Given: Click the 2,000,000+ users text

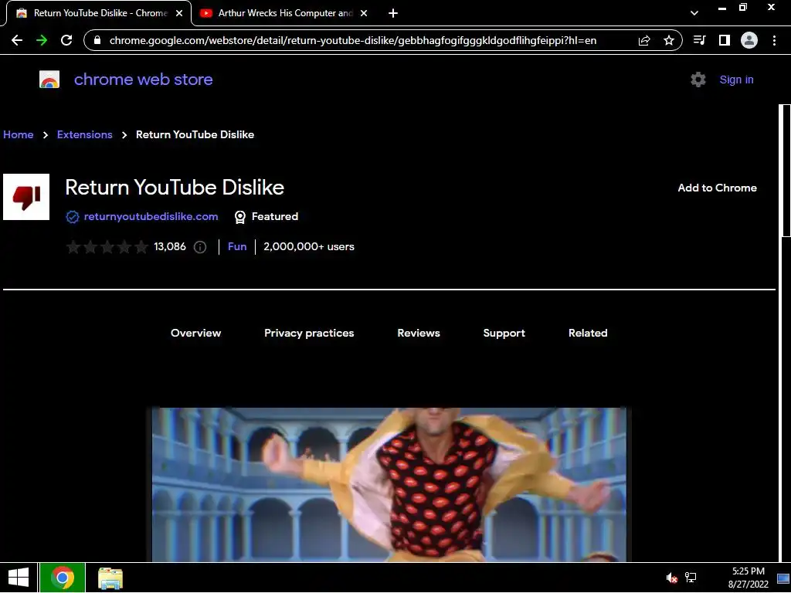Looking at the screenshot, I should [x=309, y=246].
